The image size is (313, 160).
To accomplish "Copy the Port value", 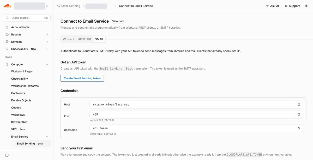I will click(299, 114).
